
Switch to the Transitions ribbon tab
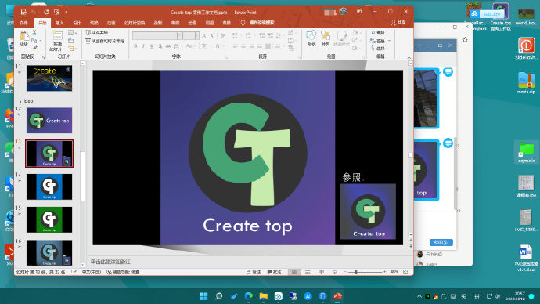[x=94, y=23]
